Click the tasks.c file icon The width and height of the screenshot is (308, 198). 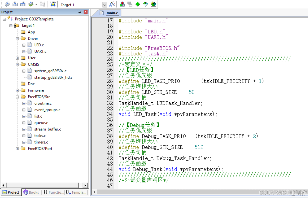pos(30,135)
